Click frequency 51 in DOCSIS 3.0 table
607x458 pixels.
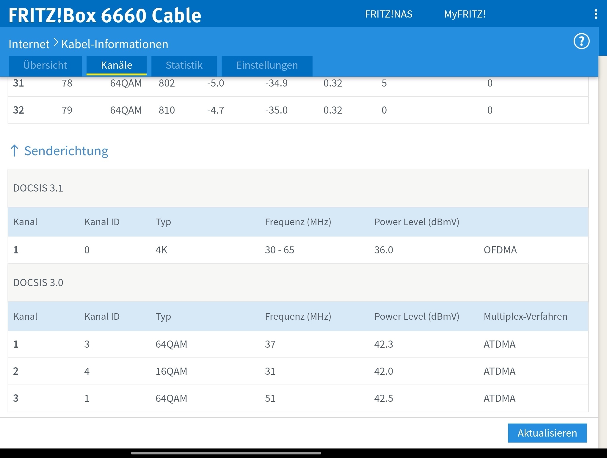(270, 398)
